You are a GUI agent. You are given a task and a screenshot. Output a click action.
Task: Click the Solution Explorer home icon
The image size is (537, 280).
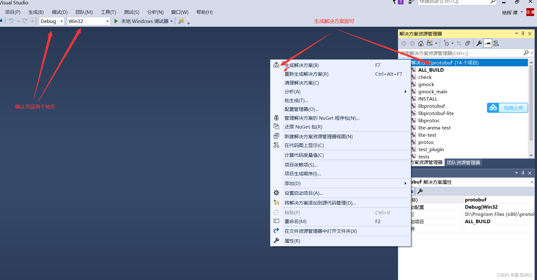tap(421, 43)
